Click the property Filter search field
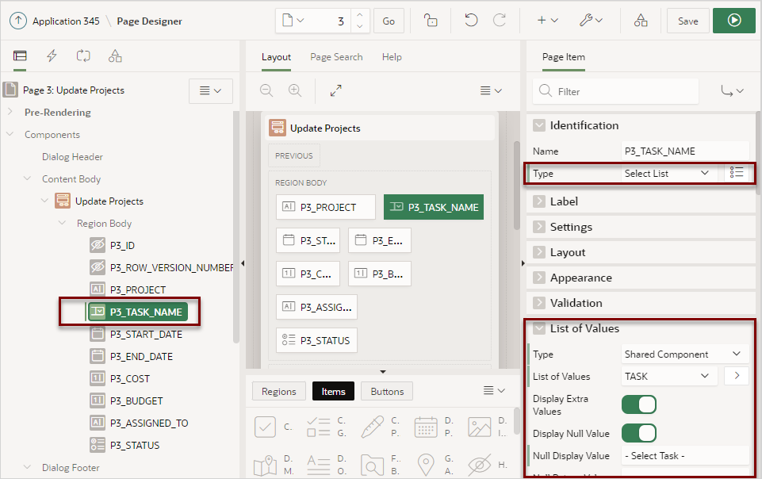 click(x=616, y=91)
